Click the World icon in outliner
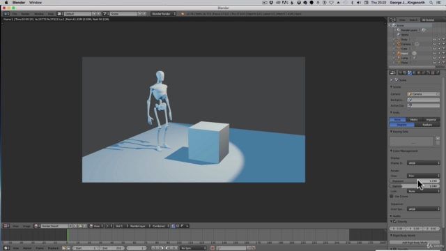The width and height of the screenshot is (446, 251). tap(399, 35)
